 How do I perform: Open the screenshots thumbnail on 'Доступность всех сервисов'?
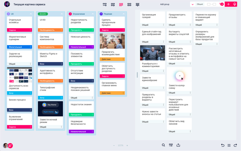20,75
